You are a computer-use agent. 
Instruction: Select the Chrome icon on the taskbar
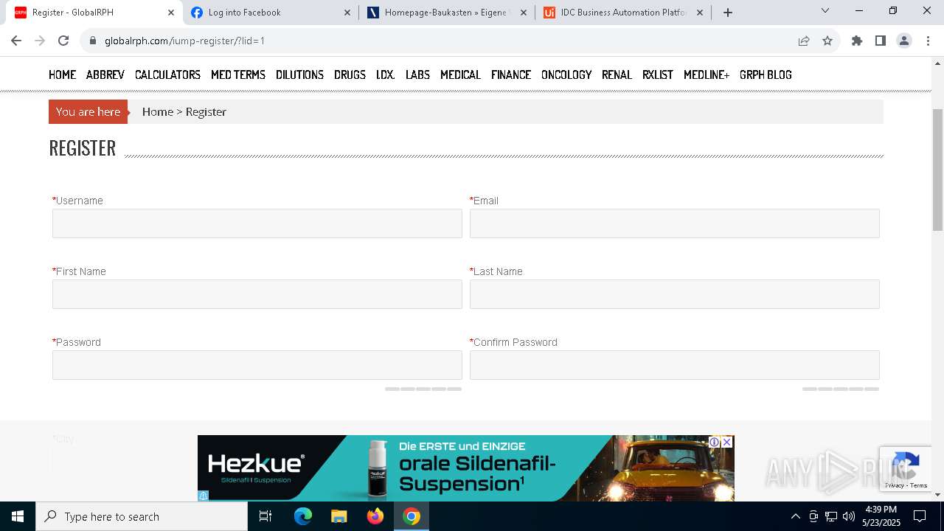coord(412,516)
